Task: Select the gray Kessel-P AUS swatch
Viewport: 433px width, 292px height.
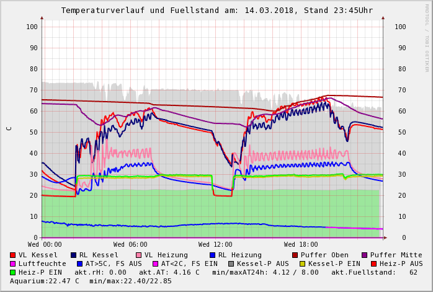Action: tap(231, 263)
